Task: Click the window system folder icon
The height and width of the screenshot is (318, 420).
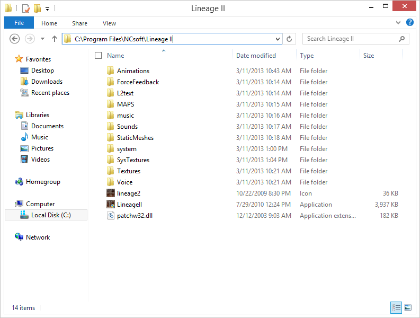Action: tap(8, 8)
